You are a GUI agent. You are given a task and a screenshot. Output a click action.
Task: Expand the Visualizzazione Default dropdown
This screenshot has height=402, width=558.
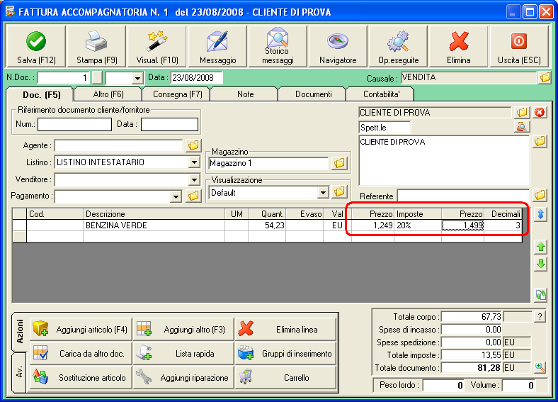(x=322, y=193)
